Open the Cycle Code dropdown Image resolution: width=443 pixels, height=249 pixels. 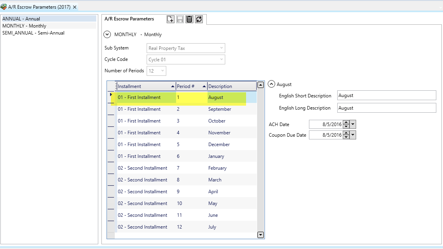click(x=222, y=60)
